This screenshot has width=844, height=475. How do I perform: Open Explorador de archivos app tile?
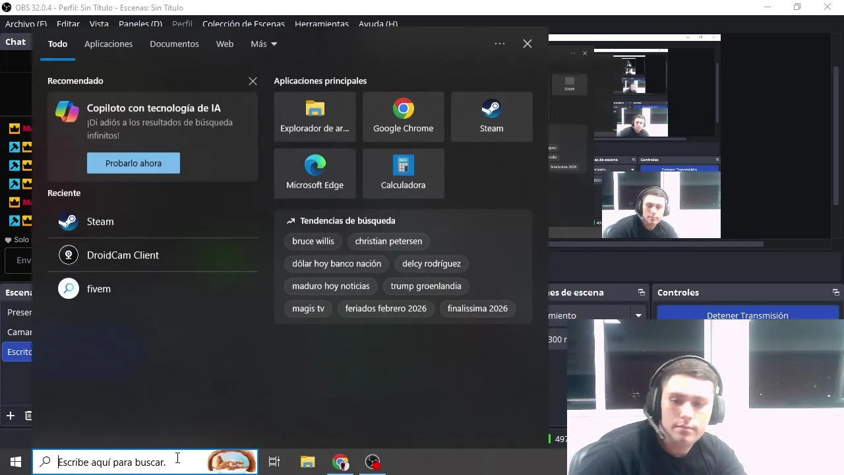(315, 117)
